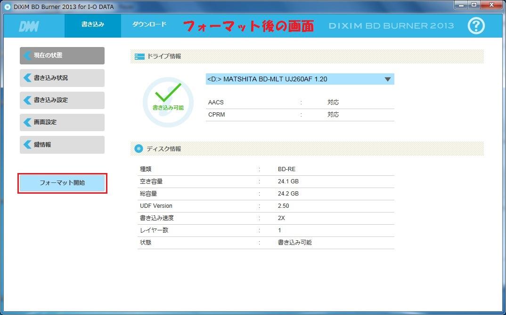506x315 pixels.
Task: Click the disc information section icon
Action: [139, 149]
